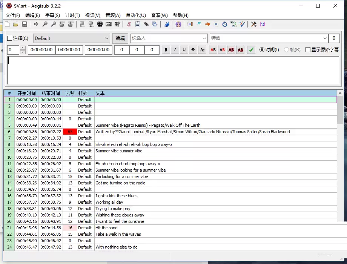Expand the 说话人 actor dropdown

click(x=204, y=38)
